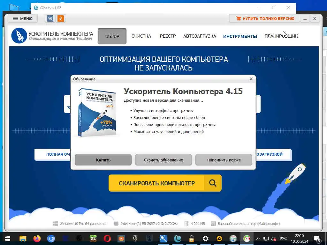Screen dimensions: 327x245
Task: Click the Windows logo icon in status line
Action: [55, 224]
